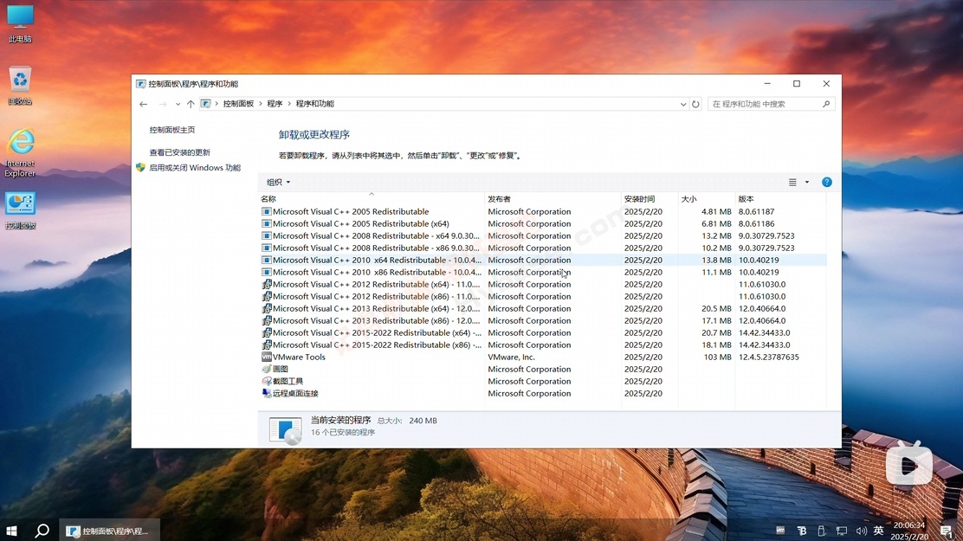Click the Visual C++ 2012 (x64) installer icon
This screenshot has height=541, width=963.
tap(267, 284)
